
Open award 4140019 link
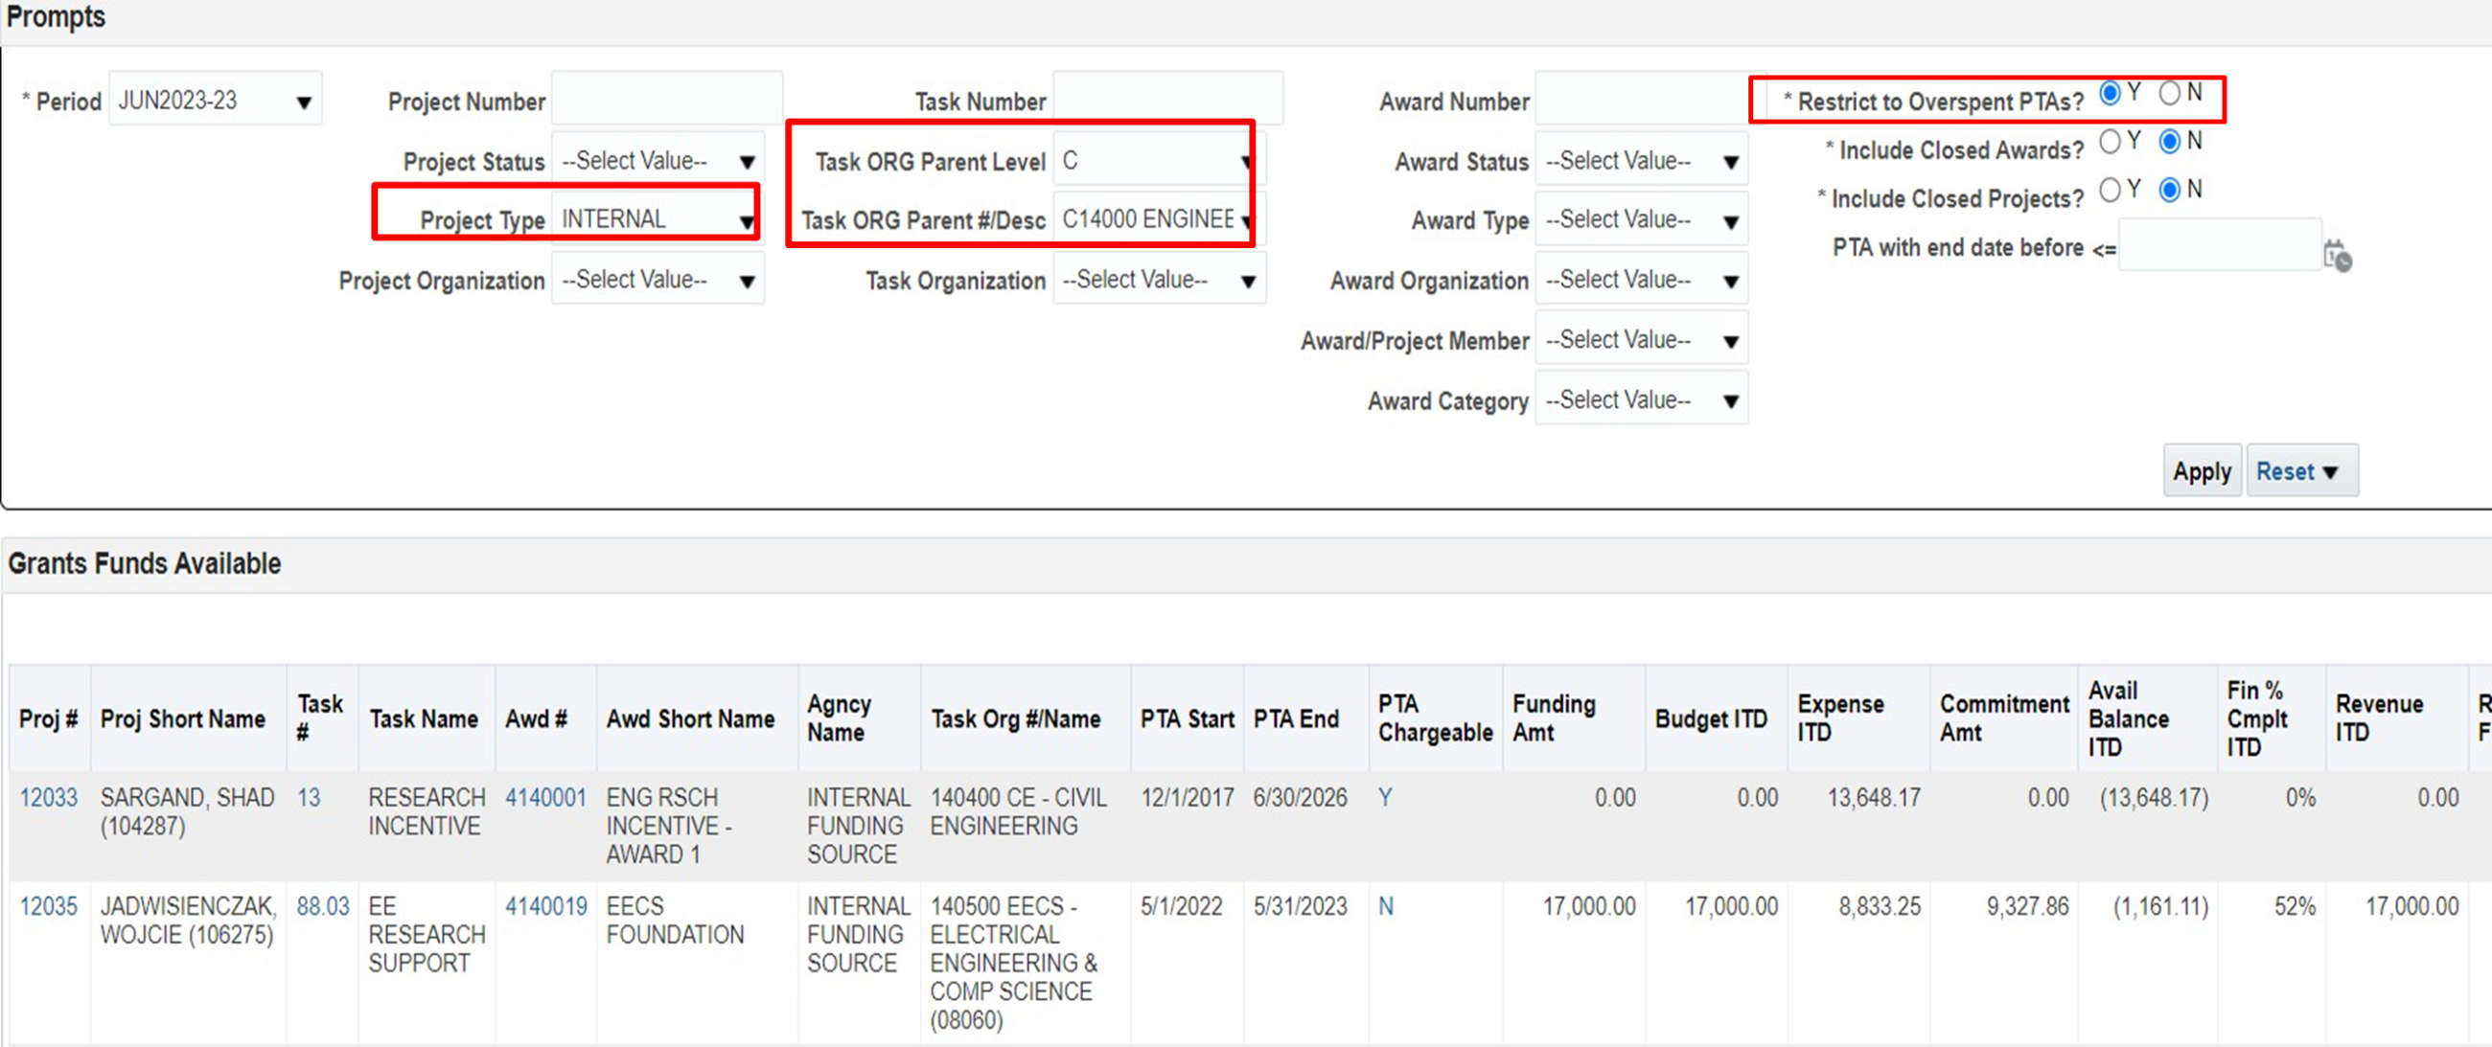point(545,906)
